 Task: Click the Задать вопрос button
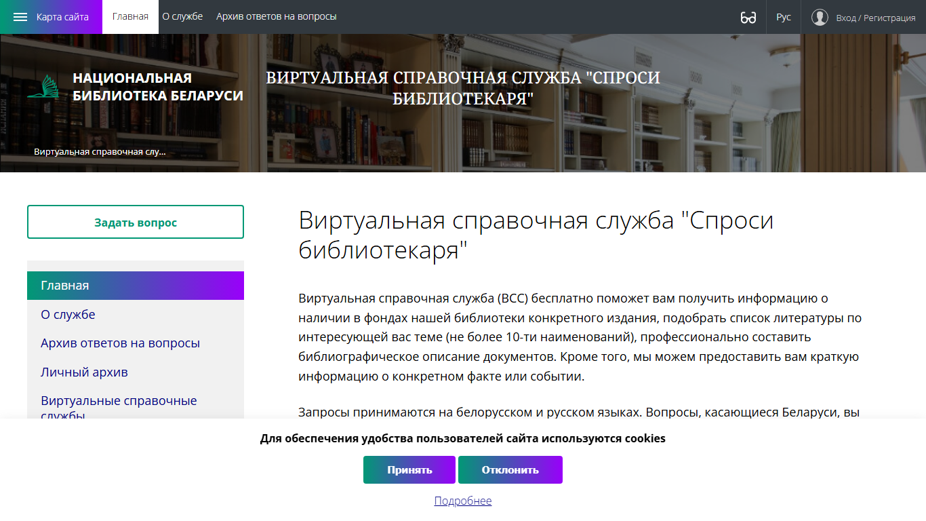pyautogui.click(x=136, y=222)
